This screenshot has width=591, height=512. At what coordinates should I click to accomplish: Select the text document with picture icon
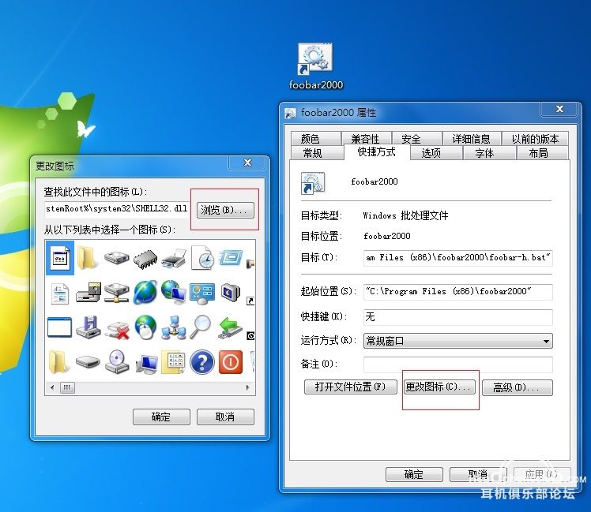pos(60,293)
